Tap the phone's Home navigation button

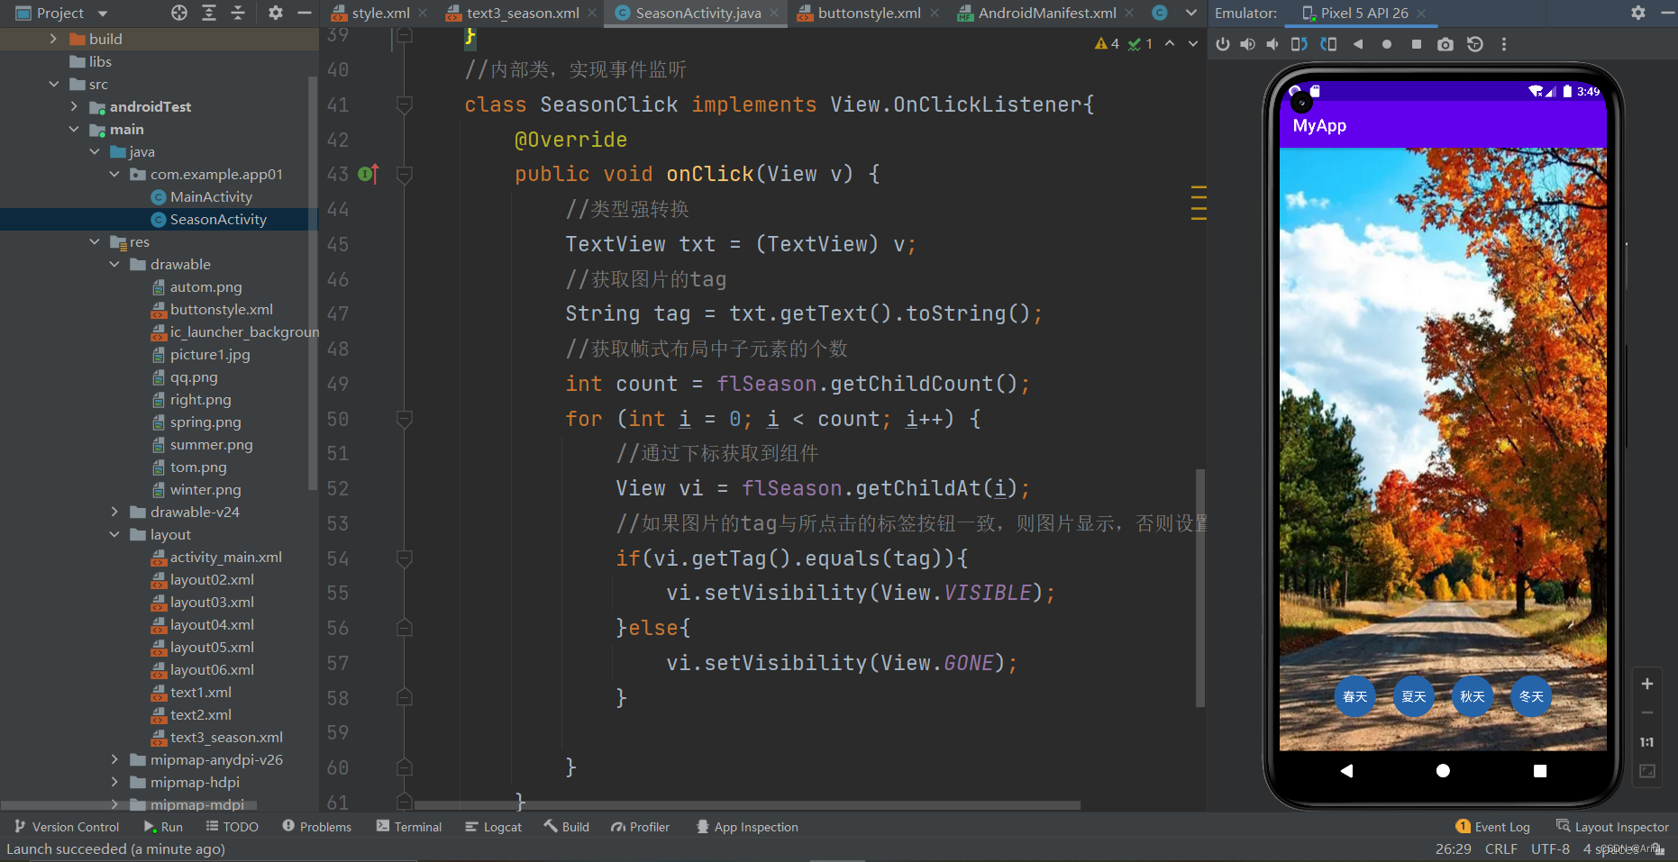(x=1443, y=771)
